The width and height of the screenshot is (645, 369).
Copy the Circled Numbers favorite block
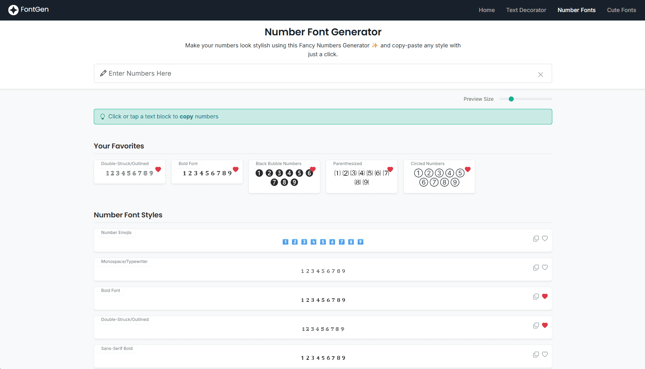pyautogui.click(x=439, y=178)
